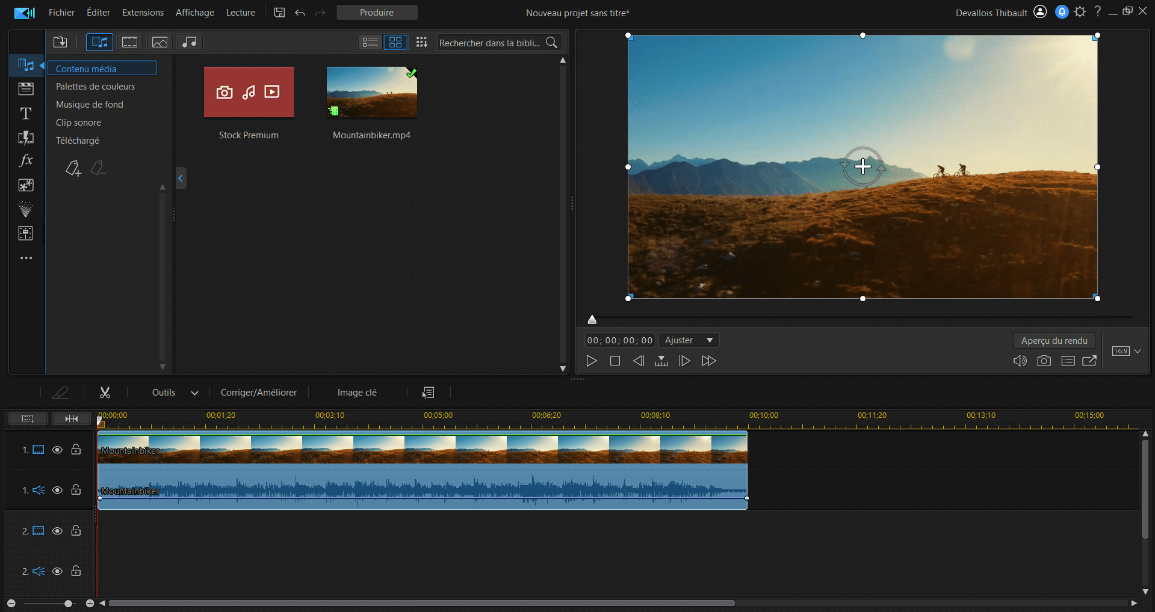Click the preview volume speaker icon

point(1020,361)
